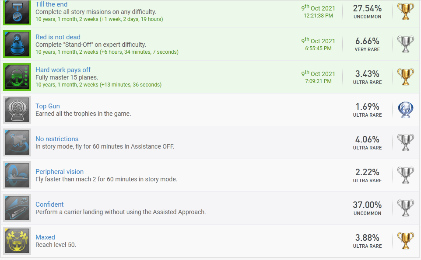This screenshot has width=421, height=260.
Task: Click the gold cup beside Till the end
Action: pos(405,12)
